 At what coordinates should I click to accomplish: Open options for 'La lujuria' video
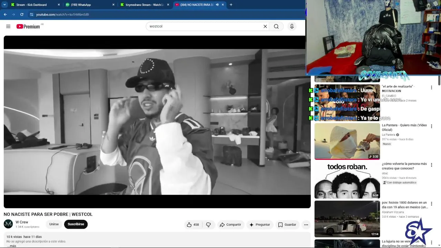[x=431, y=242]
